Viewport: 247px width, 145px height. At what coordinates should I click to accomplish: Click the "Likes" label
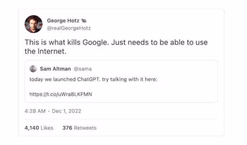[x=47, y=128]
